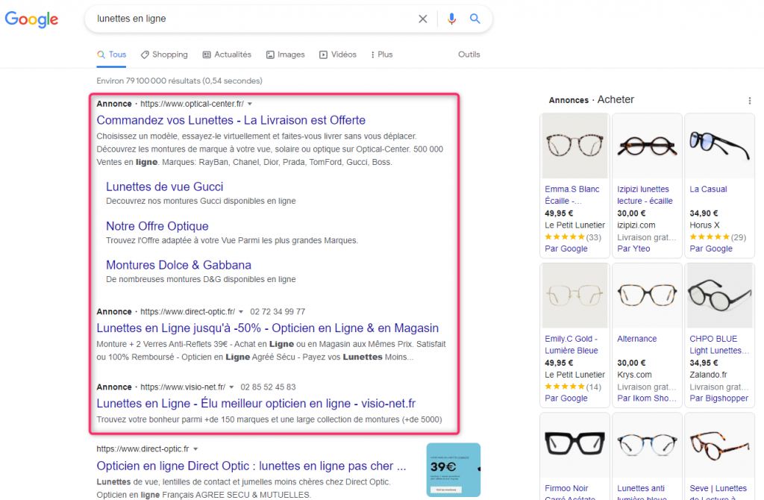Click the Firmoo Noir glasses image
Screen dimensions: 764x500
pos(575,446)
